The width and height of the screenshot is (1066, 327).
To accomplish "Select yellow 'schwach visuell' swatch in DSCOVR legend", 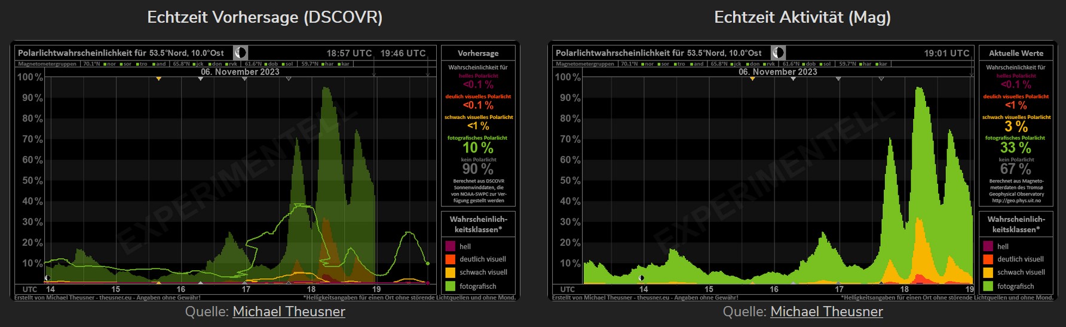I will point(451,273).
